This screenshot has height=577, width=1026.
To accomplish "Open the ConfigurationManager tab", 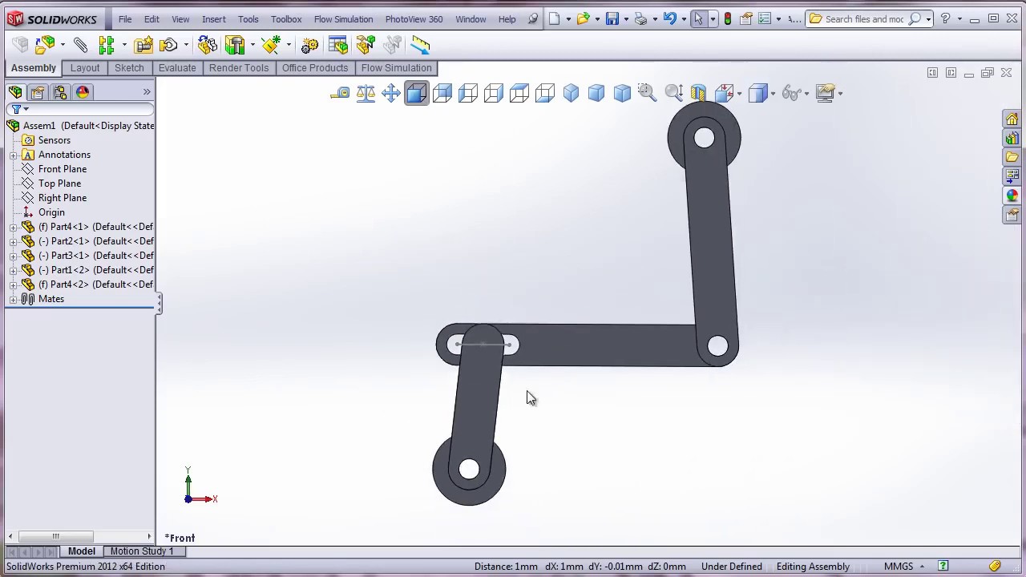I will click(x=60, y=92).
